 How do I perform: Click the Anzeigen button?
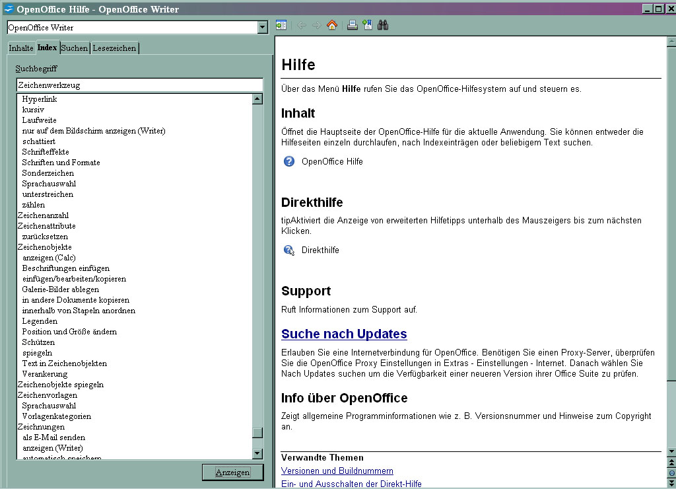click(x=232, y=472)
